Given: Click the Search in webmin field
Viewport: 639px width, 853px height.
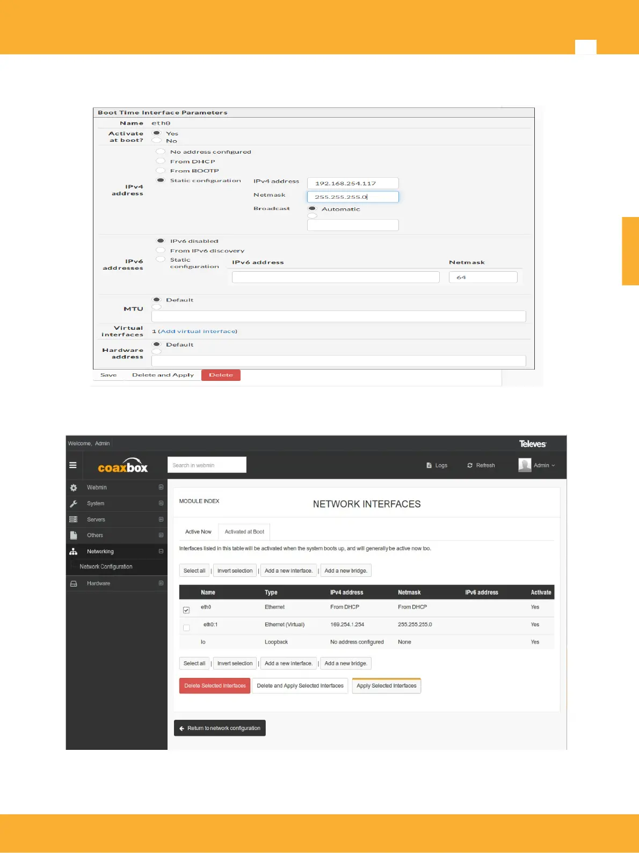Looking at the screenshot, I should pyautogui.click(x=207, y=465).
